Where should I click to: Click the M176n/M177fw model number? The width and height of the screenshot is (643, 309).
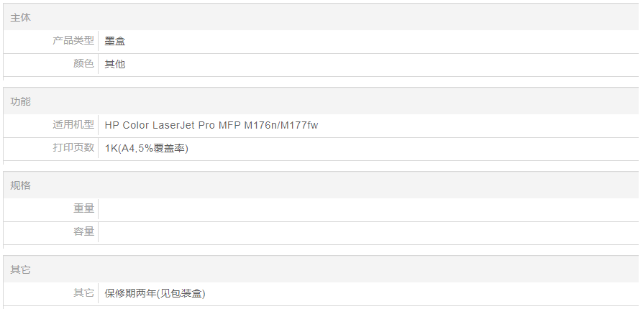(281, 125)
